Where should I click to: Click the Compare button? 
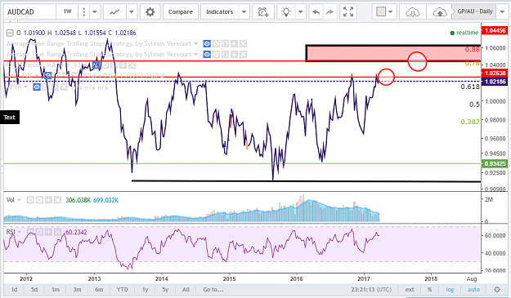tap(180, 12)
